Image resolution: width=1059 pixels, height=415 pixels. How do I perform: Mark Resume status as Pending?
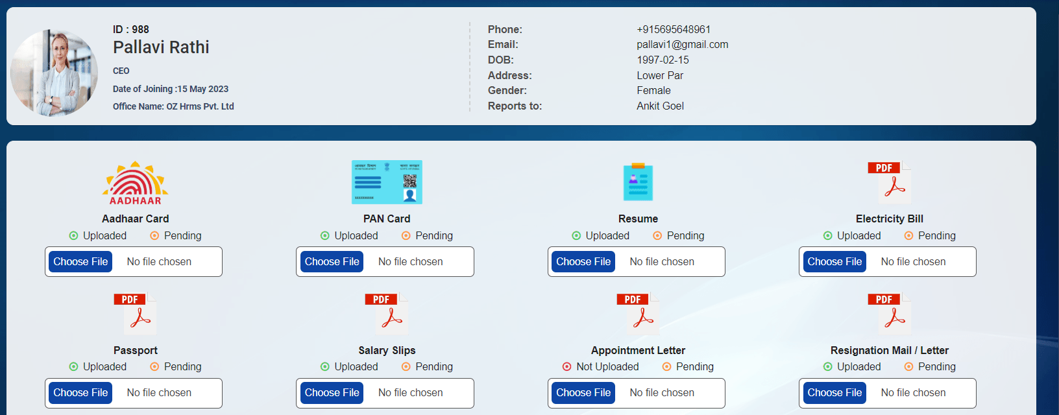click(x=657, y=236)
